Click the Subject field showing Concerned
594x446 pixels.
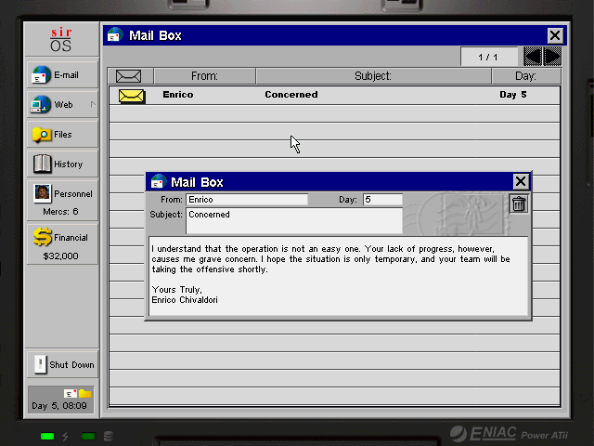pos(294,220)
